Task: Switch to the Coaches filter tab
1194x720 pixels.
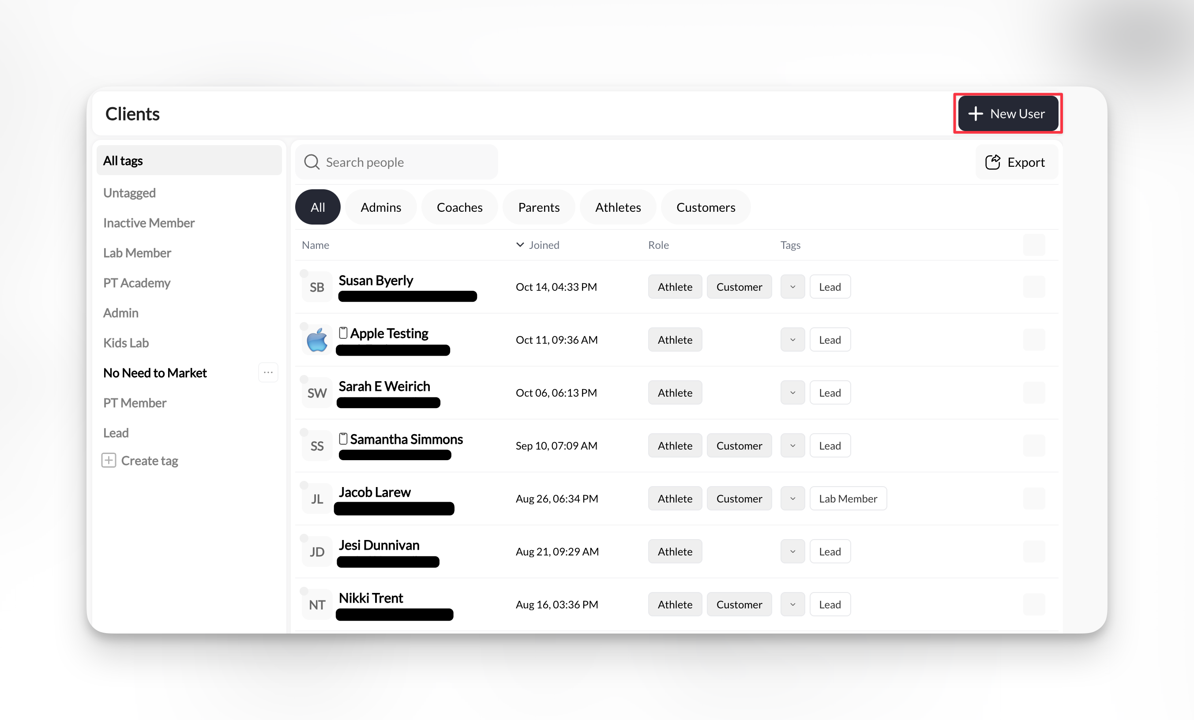Action: tap(459, 207)
